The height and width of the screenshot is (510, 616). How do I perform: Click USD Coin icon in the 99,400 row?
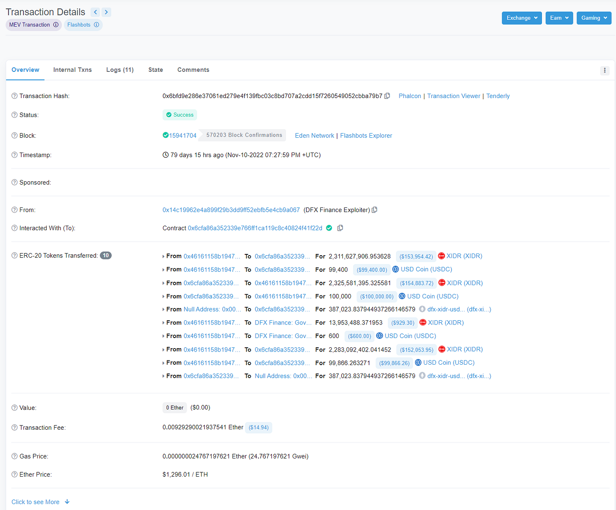(x=396, y=269)
